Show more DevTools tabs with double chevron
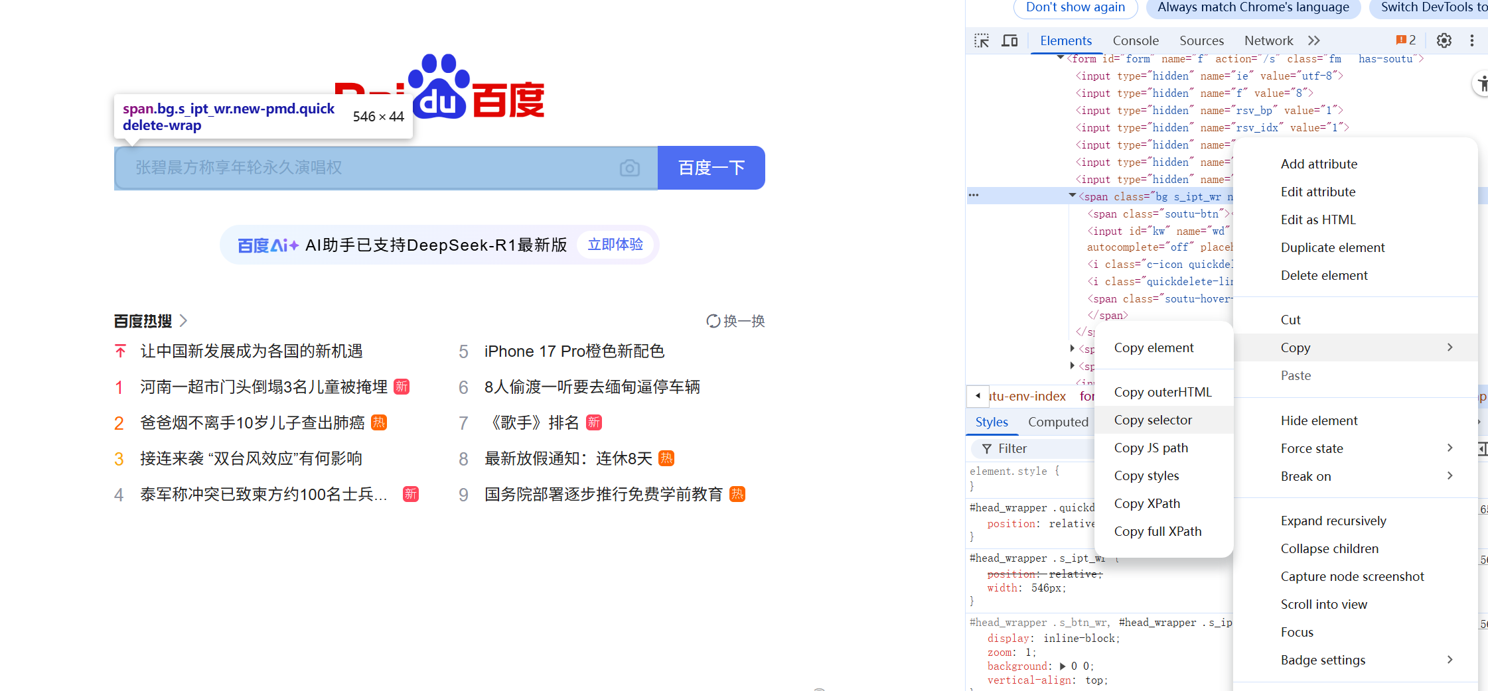This screenshot has height=691, width=1488. pos(1314,40)
